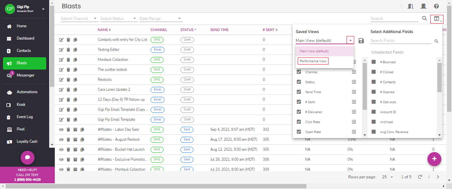452x189 pixels.
Task: Edit the Testing Editor blast
Action: [x=61, y=50]
